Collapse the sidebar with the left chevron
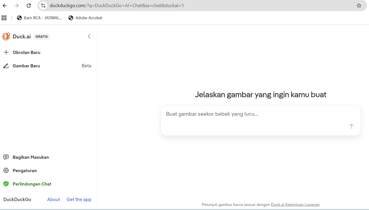Screen dimensions: 369x210 89,36
